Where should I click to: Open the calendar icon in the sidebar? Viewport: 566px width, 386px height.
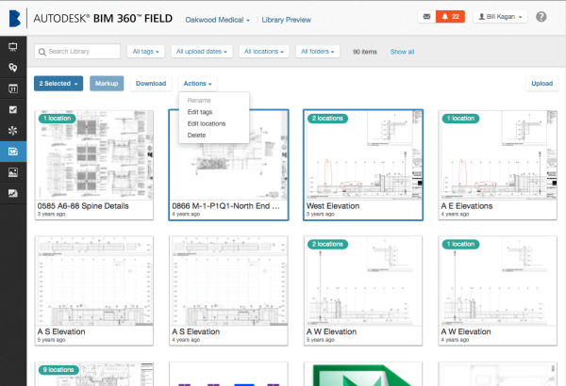[13, 88]
